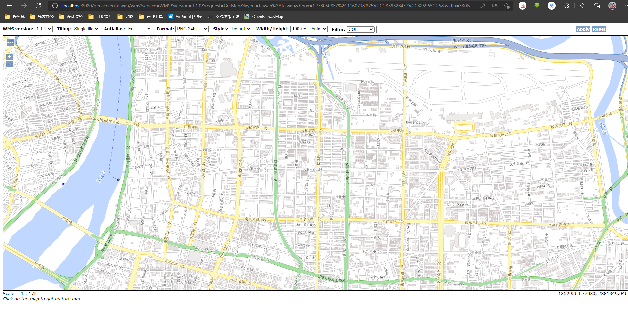Expand the Format PNG 24bit dropdown

(192, 29)
